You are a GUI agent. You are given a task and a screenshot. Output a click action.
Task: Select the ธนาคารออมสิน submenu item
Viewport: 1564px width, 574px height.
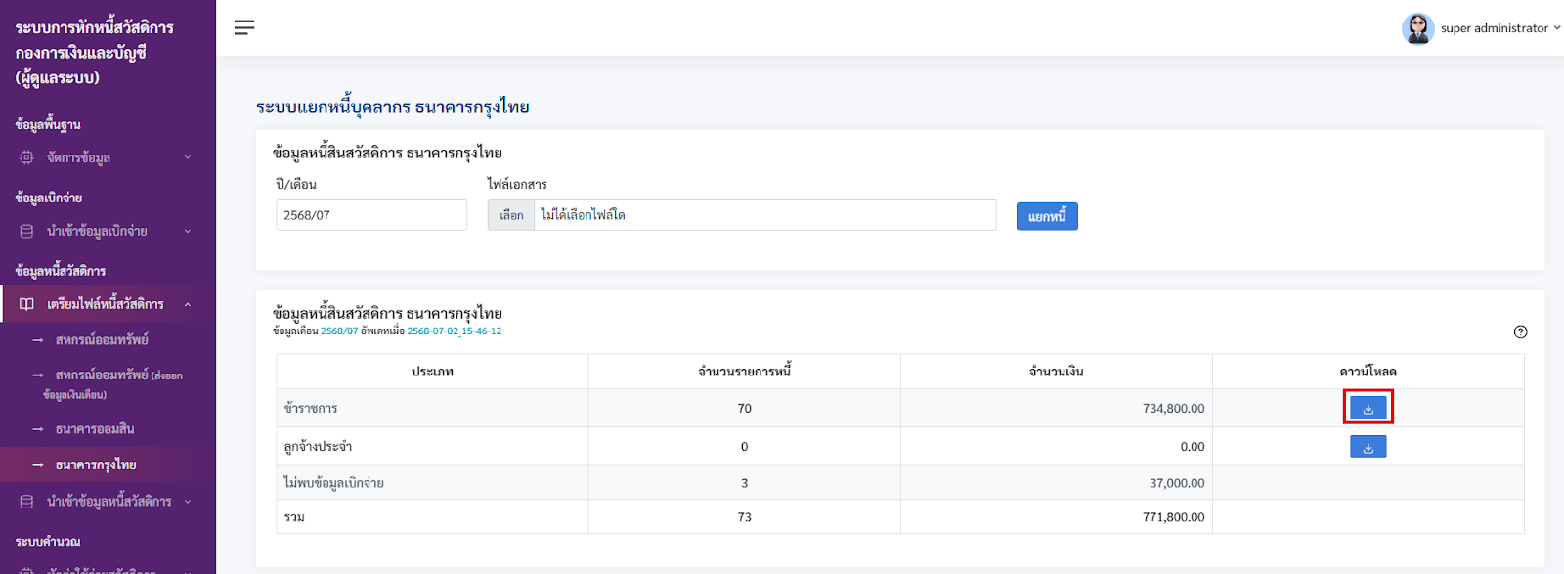click(x=95, y=428)
